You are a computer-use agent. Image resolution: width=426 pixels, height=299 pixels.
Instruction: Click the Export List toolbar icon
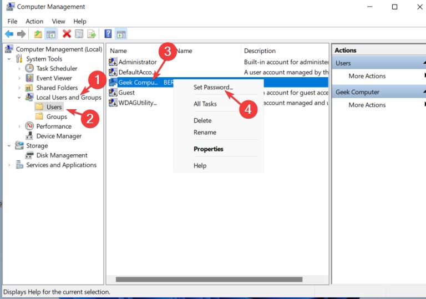(x=92, y=34)
